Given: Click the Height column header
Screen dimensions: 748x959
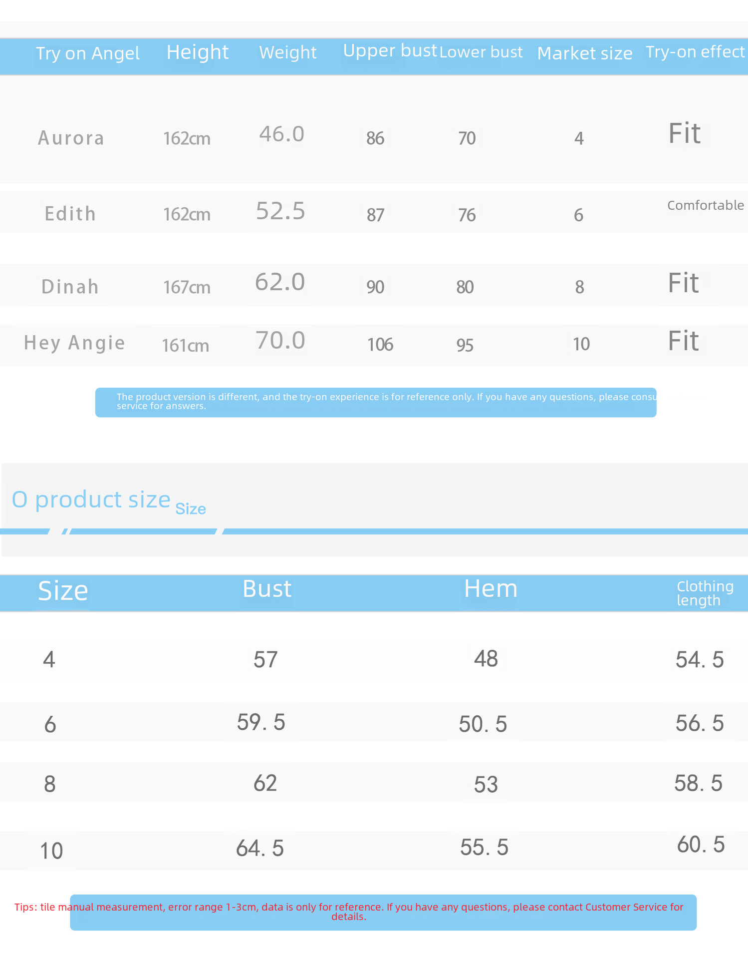Looking at the screenshot, I should [x=198, y=52].
